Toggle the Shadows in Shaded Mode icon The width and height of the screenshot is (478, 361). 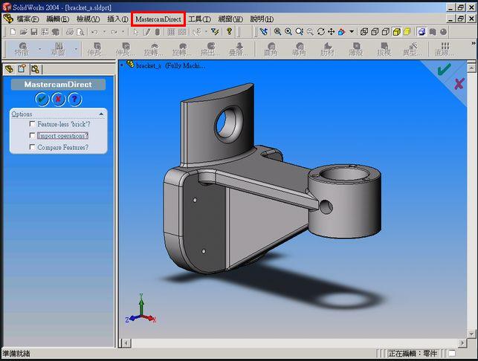click(422, 31)
